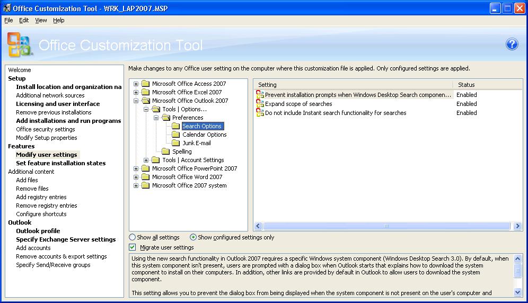Image resolution: width=528 pixels, height=303 pixels.
Task: Click the blue Help question mark icon
Action: point(512,44)
